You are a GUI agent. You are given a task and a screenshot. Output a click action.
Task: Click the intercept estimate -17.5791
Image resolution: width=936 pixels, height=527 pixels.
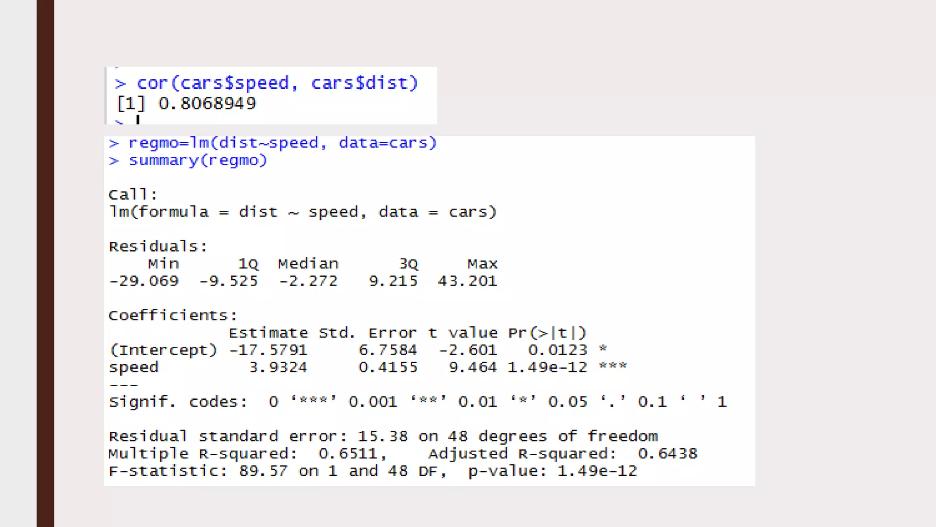(x=268, y=350)
